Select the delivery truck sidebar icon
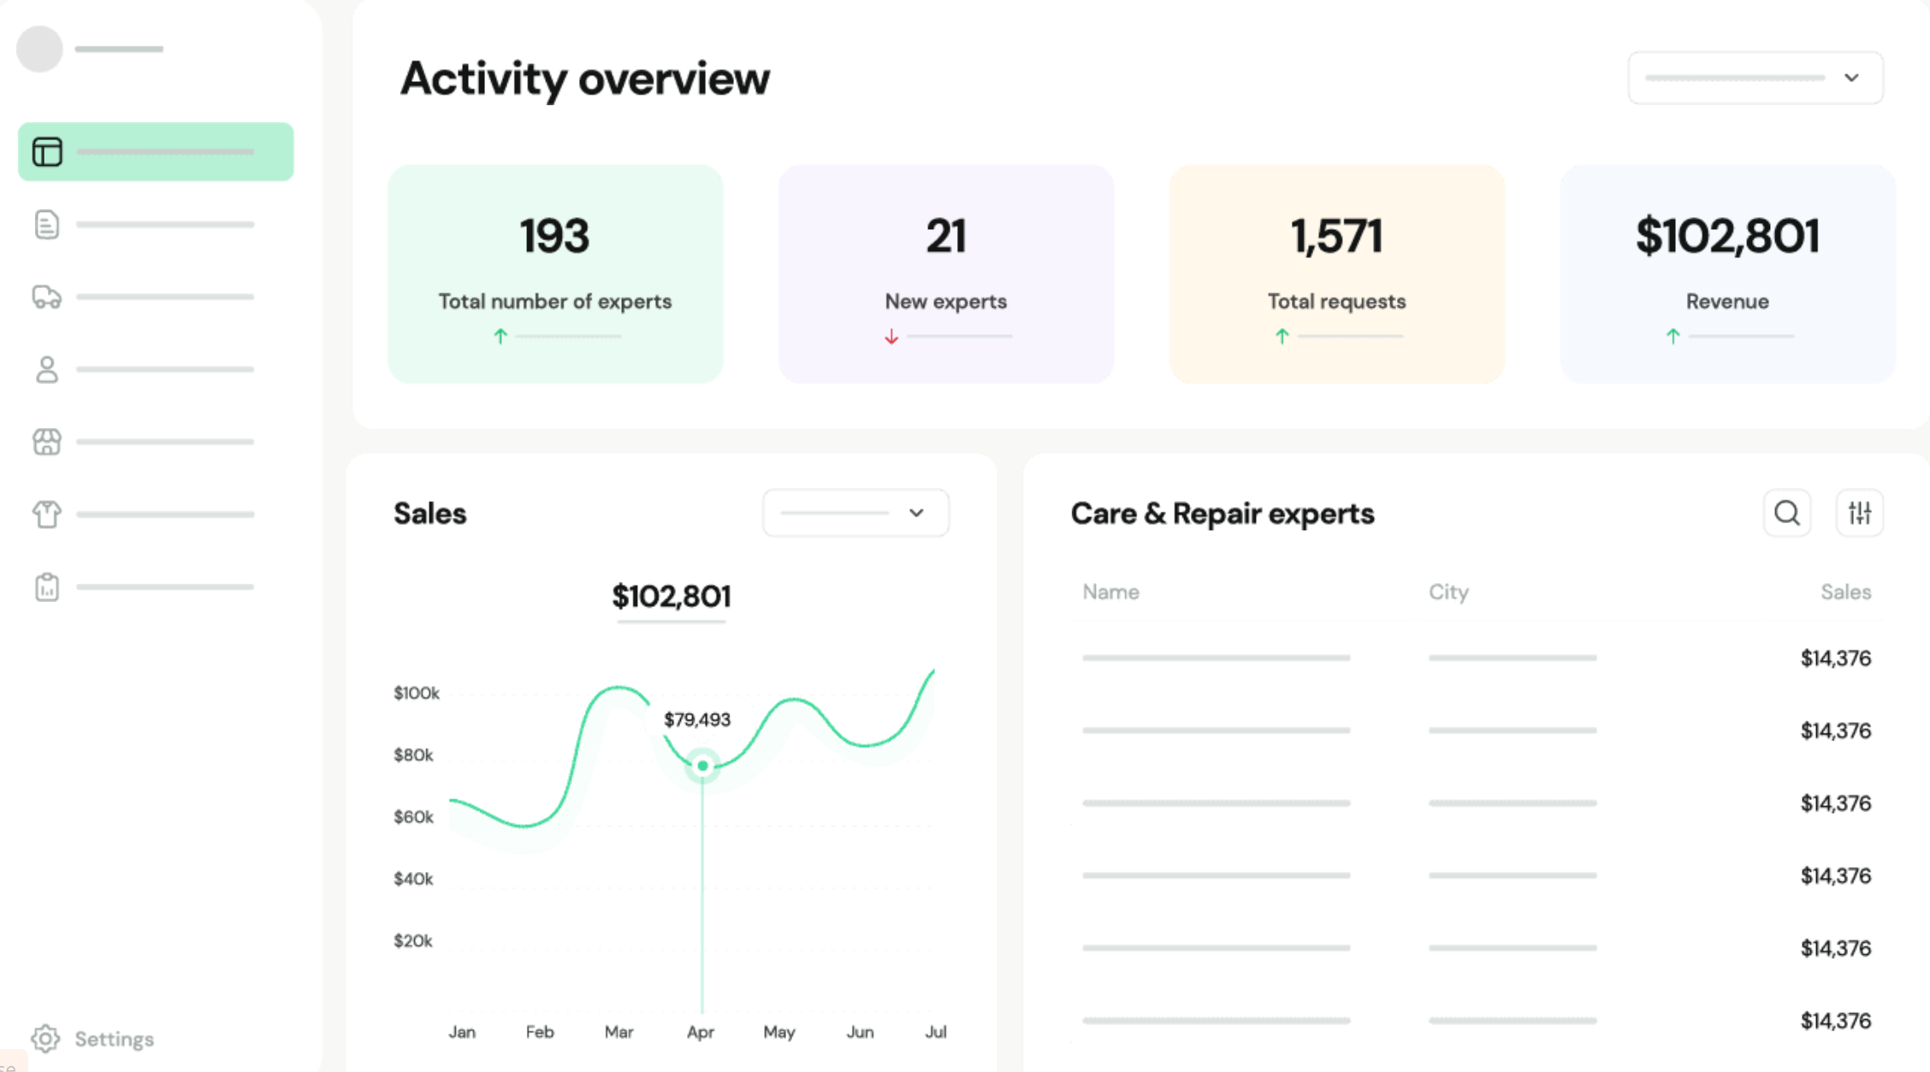The width and height of the screenshot is (1930, 1072). pyautogui.click(x=47, y=297)
